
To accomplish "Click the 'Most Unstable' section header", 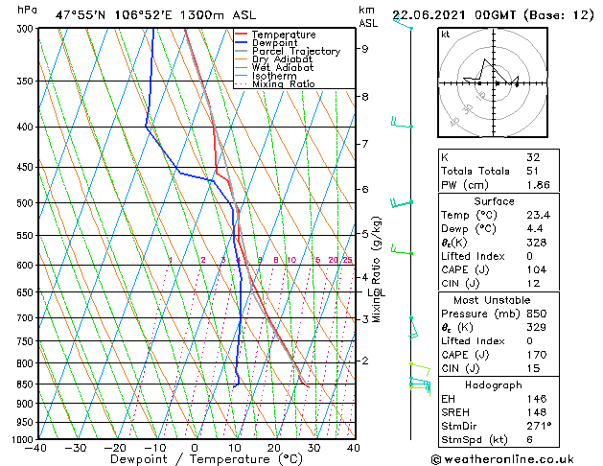I will pos(492,300).
